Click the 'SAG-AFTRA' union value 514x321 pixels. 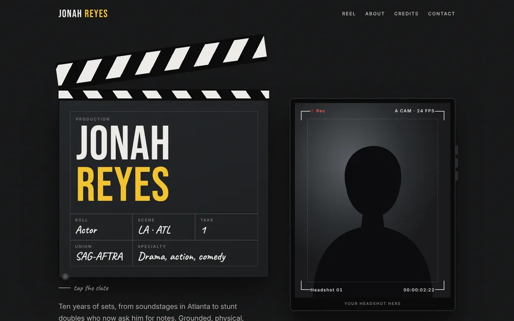point(100,256)
